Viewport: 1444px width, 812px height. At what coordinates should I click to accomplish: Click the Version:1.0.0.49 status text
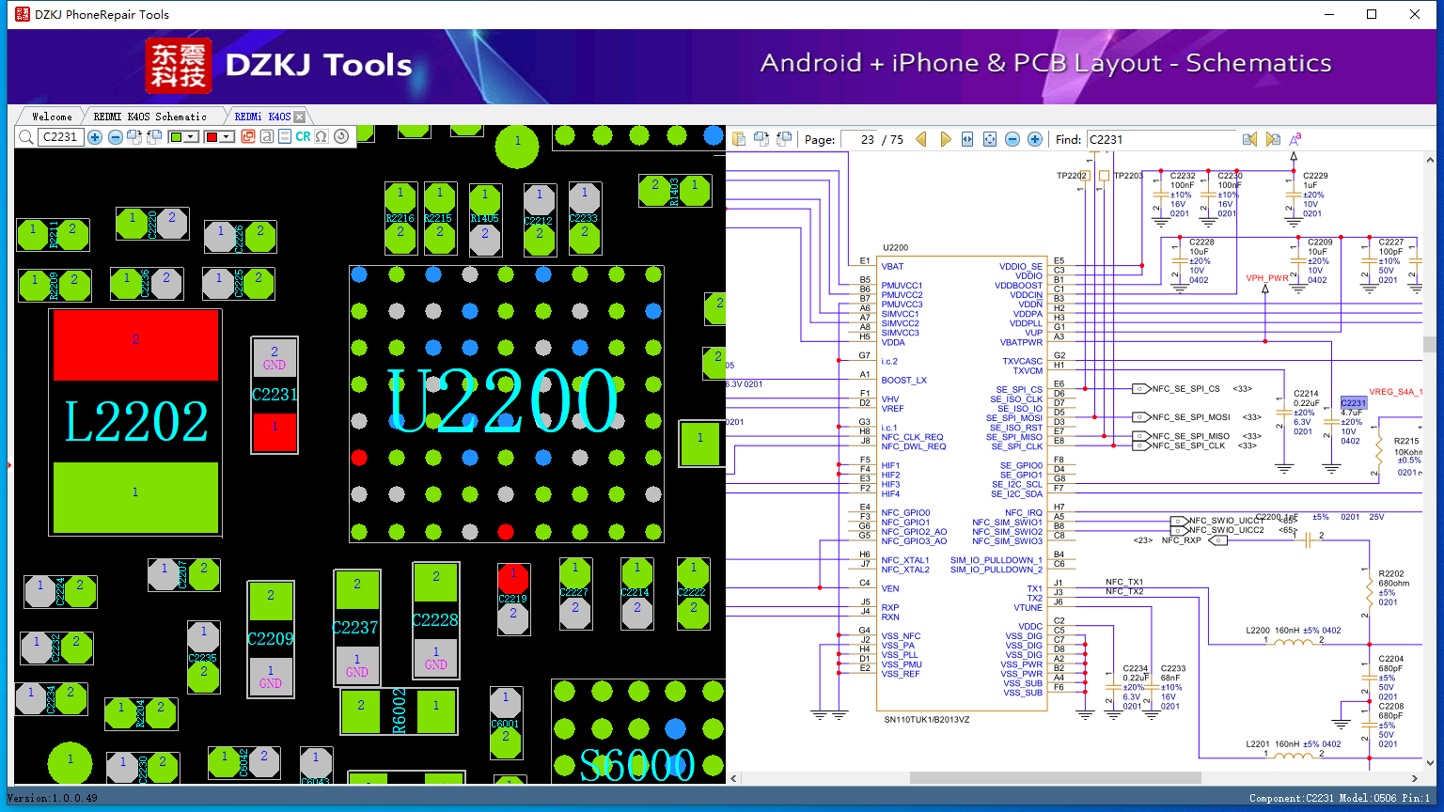(x=53, y=799)
